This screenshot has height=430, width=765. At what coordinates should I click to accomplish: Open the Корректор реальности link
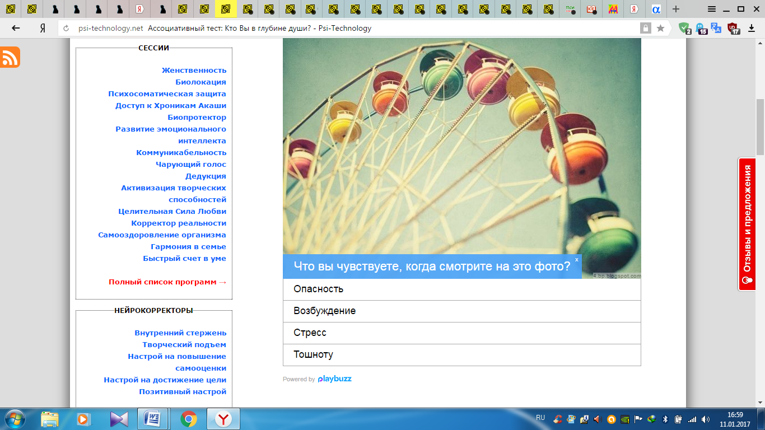(x=179, y=223)
